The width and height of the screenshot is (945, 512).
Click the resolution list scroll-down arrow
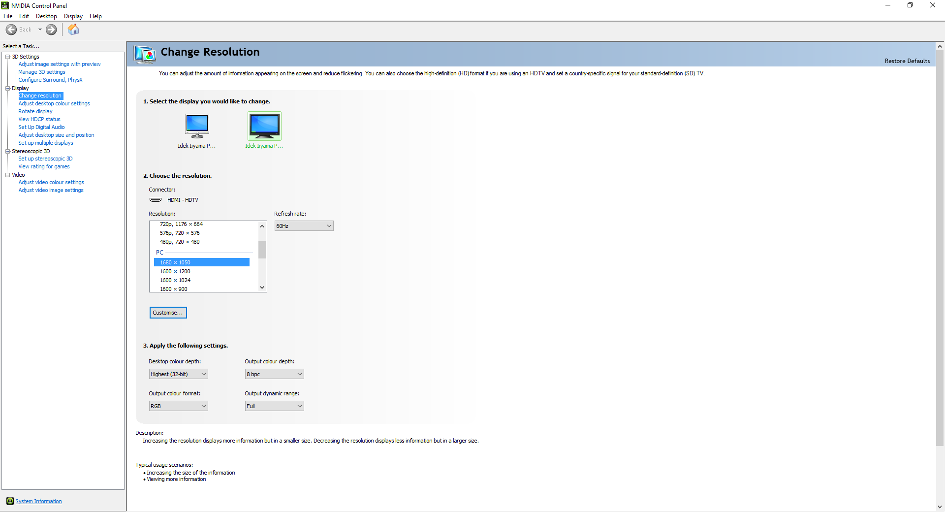pos(262,288)
